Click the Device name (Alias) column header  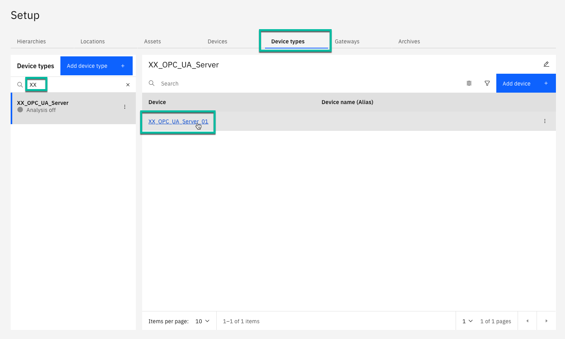pyautogui.click(x=347, y=102)
